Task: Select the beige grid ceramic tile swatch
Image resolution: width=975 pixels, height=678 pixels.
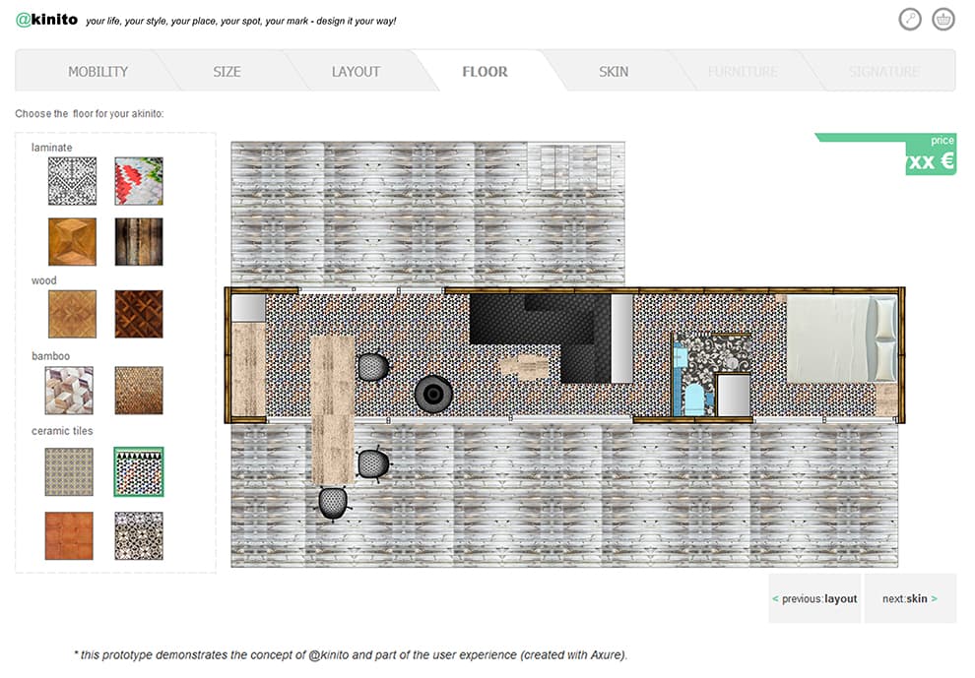Action: [69, 472]
